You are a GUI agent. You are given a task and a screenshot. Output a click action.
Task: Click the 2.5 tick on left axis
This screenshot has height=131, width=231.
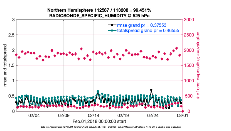pos(11,35)
